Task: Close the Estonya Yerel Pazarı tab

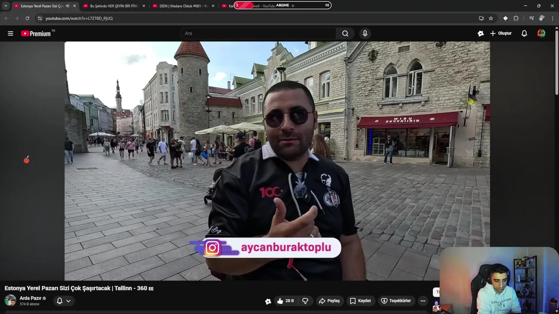Action: (75, 6)
